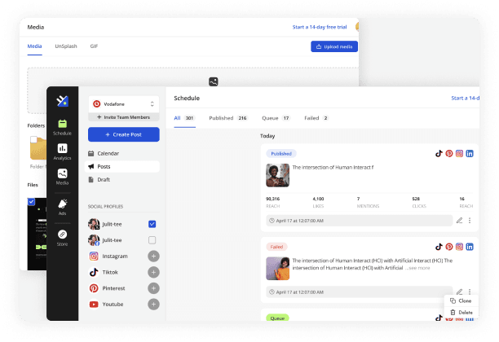Add Tiktok profile with plus icon

(152, 272)
